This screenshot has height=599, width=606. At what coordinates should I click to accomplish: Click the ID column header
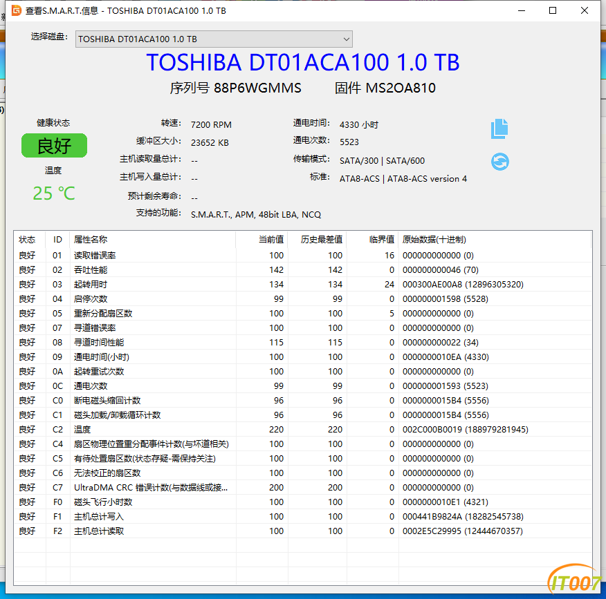click(57, 239)
